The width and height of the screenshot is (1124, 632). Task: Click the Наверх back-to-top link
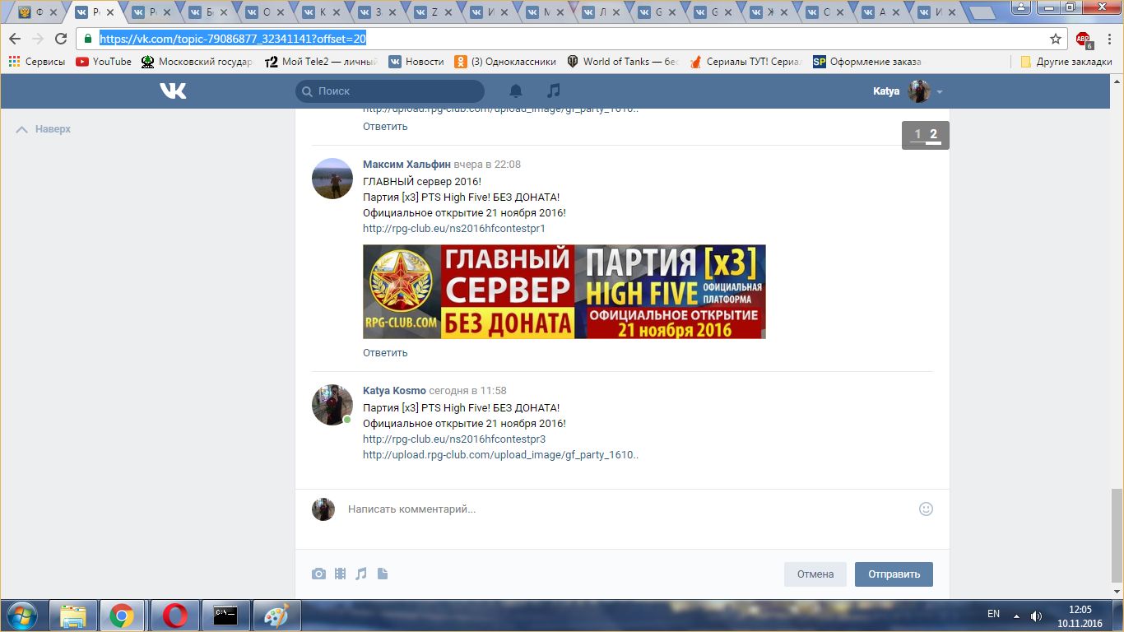pos(44,129)
